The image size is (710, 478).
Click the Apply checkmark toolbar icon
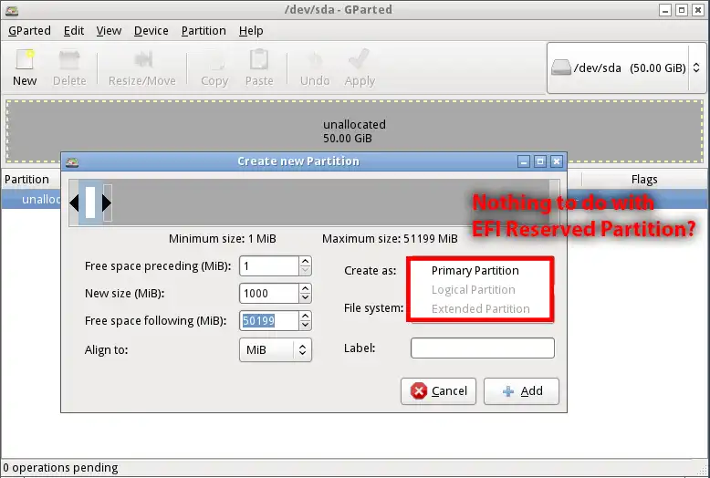point(360,60)
